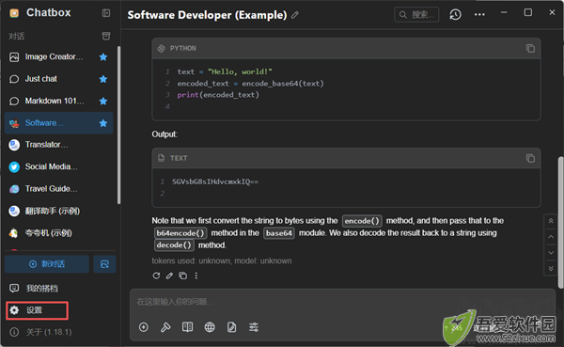Toggle star on Markdown 101 conversation
Image resolution: width=564 pixels, height=347 pixels.
click(x=103, y=102)
